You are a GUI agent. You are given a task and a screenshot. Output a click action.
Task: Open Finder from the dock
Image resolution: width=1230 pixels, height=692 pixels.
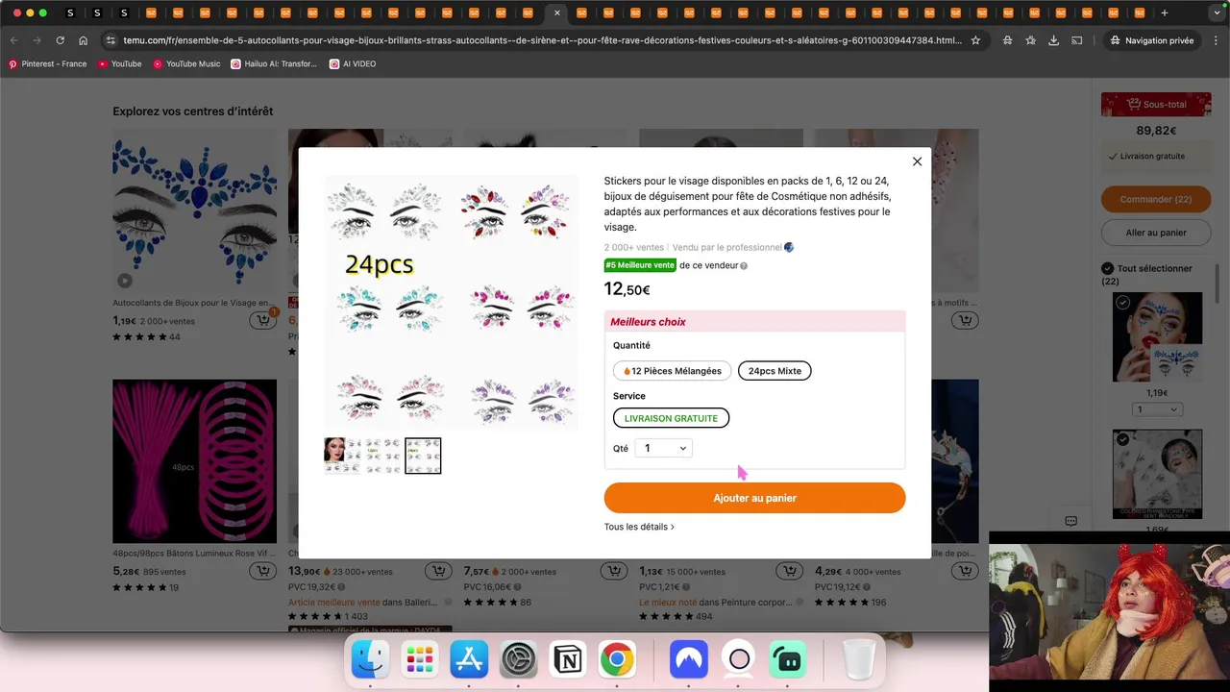click(x=371, y=659)
